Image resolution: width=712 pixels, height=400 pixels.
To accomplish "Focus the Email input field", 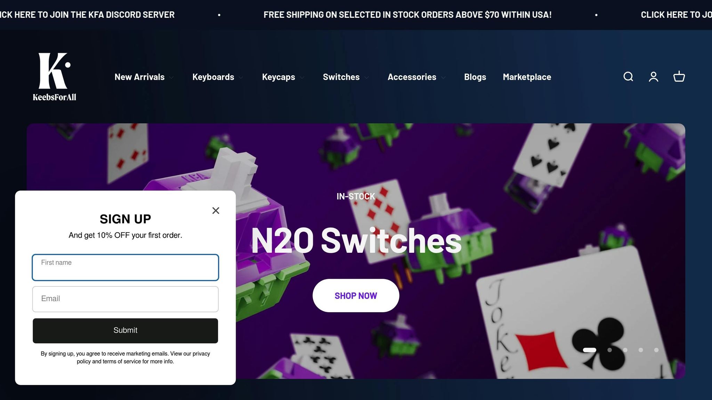I will [x=125, y=299].
